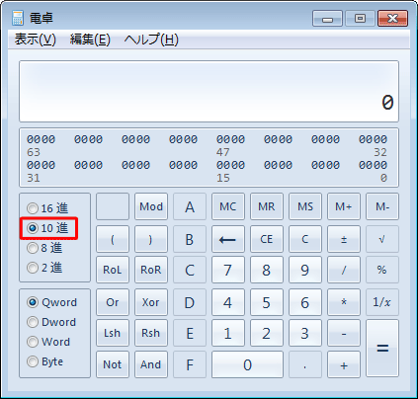Click the multiply * button

tap(344, 302)
